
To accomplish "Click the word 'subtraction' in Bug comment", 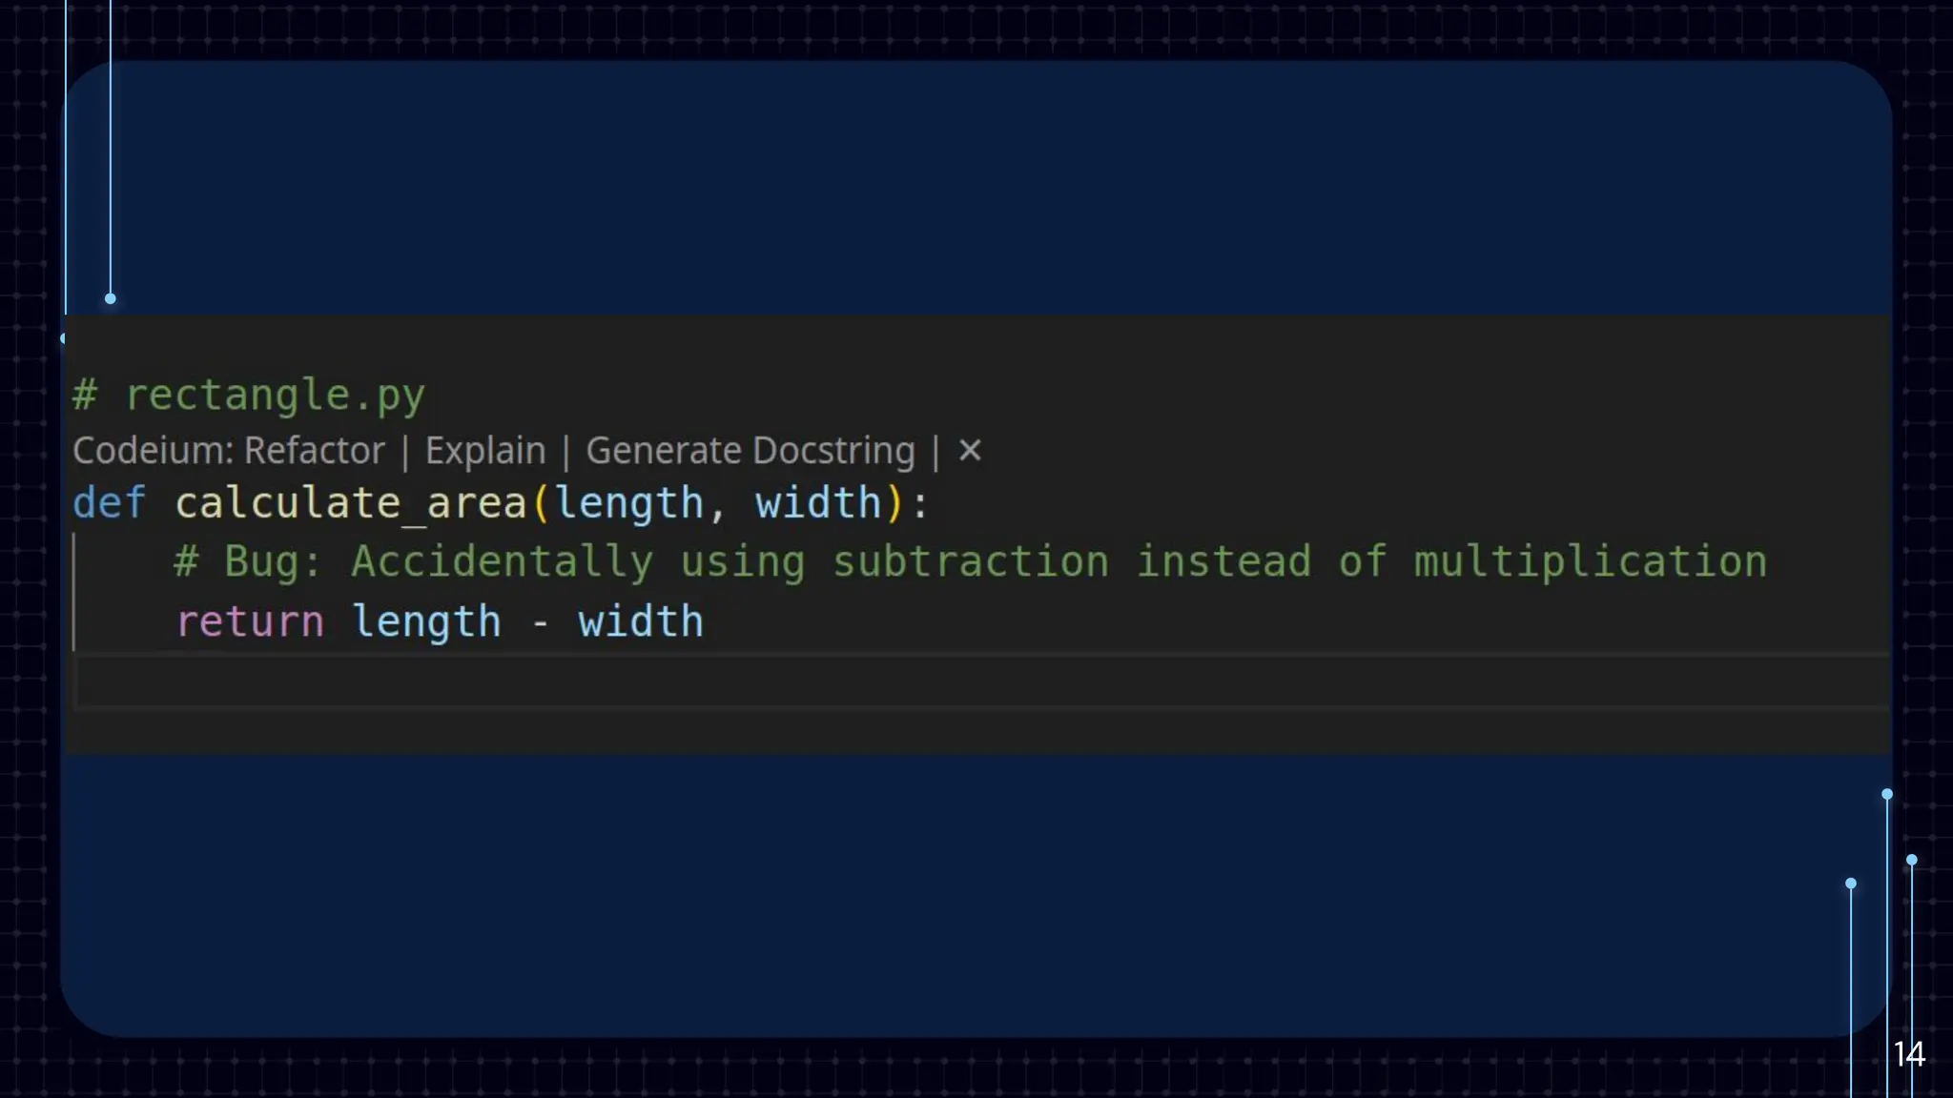I will [970, 561].
